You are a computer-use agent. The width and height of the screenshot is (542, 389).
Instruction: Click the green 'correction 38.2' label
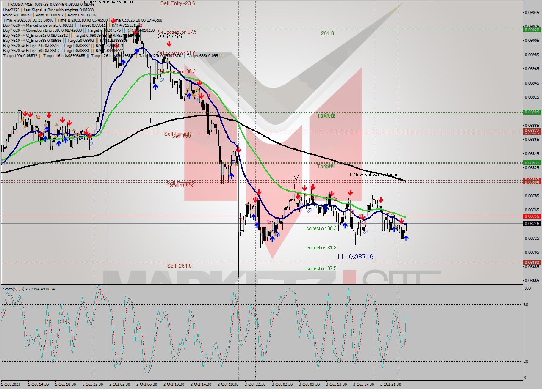coord(321,228)
